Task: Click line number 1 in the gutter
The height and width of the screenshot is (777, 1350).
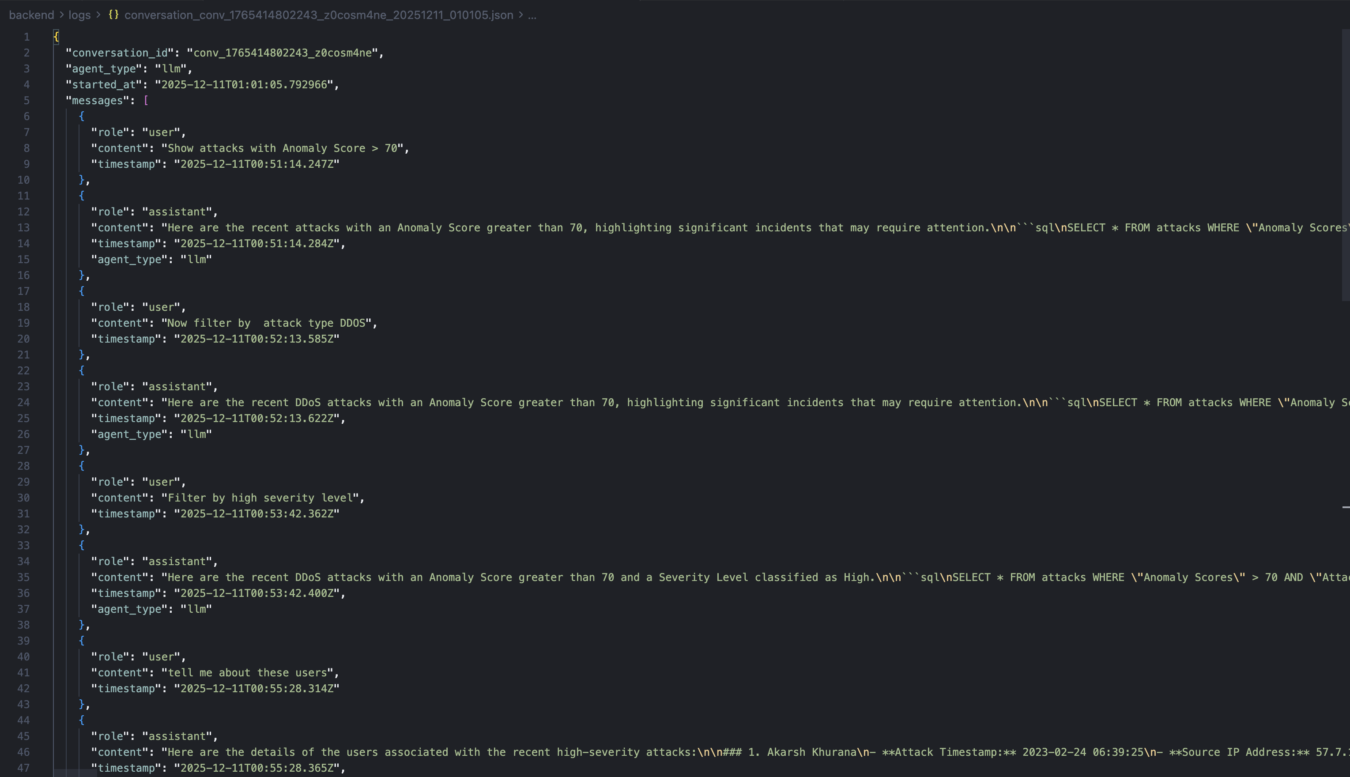Action: (x=26, y=37)
